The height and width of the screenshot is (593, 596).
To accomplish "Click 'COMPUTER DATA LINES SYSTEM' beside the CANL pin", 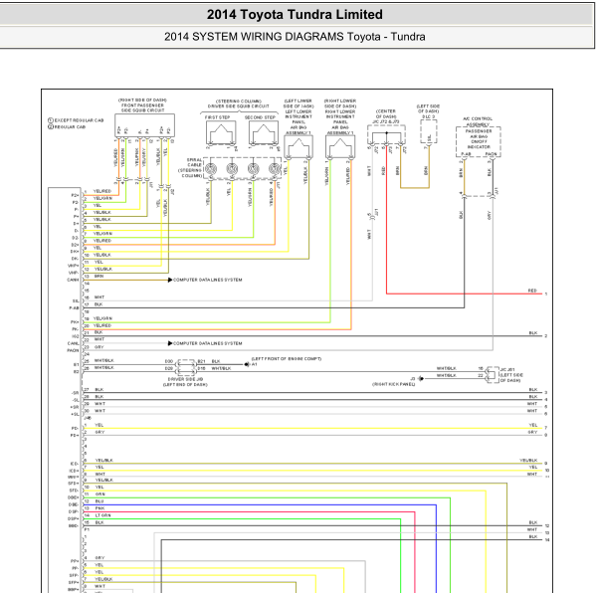I will pos(208,343).
